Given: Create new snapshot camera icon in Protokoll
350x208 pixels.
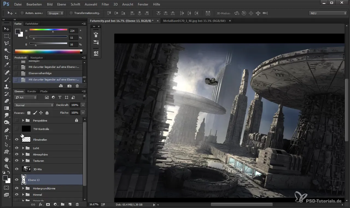Looking at the screenshot, I should pyautogui.click(x=69, y=86).
